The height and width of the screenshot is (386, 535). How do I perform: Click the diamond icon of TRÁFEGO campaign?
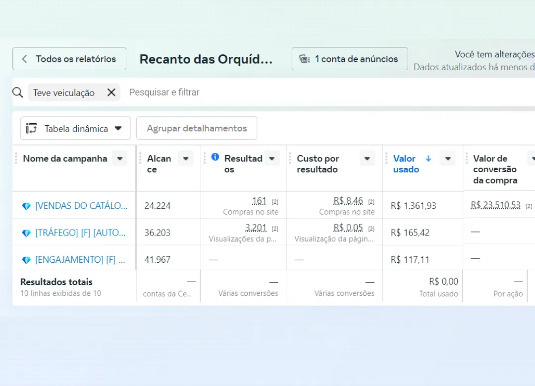[26, 233]
